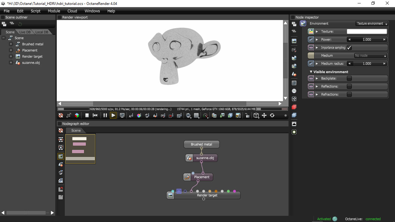Viewport: 395px width, 222px height.
Task: Switch to the Live DB tab
Action: pyautogui.click(x=25, y=32)
